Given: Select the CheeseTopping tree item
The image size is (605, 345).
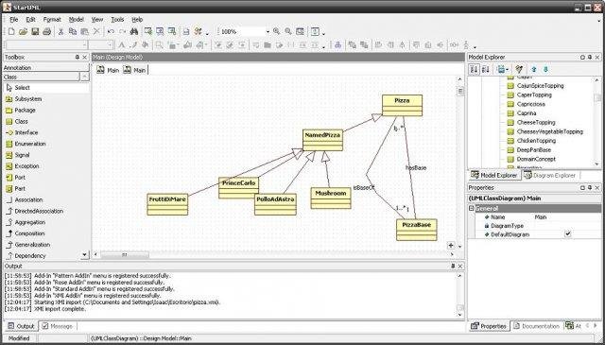Looking at the screenshot, I should [536, 122].
